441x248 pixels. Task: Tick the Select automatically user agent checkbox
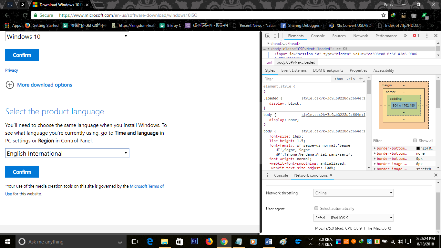click(316, 209)
